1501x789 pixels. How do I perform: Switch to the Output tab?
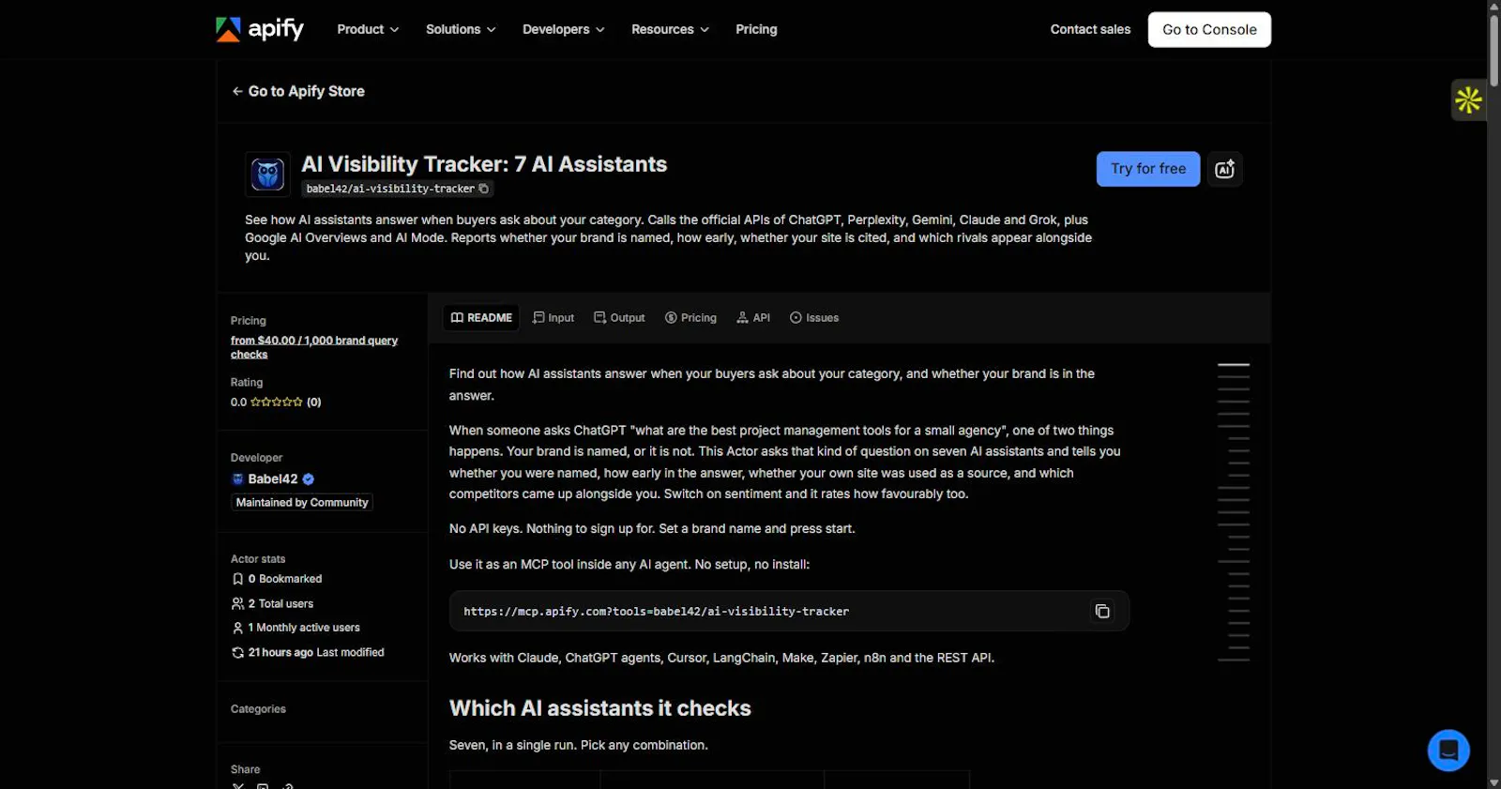[x=619, y=318]
